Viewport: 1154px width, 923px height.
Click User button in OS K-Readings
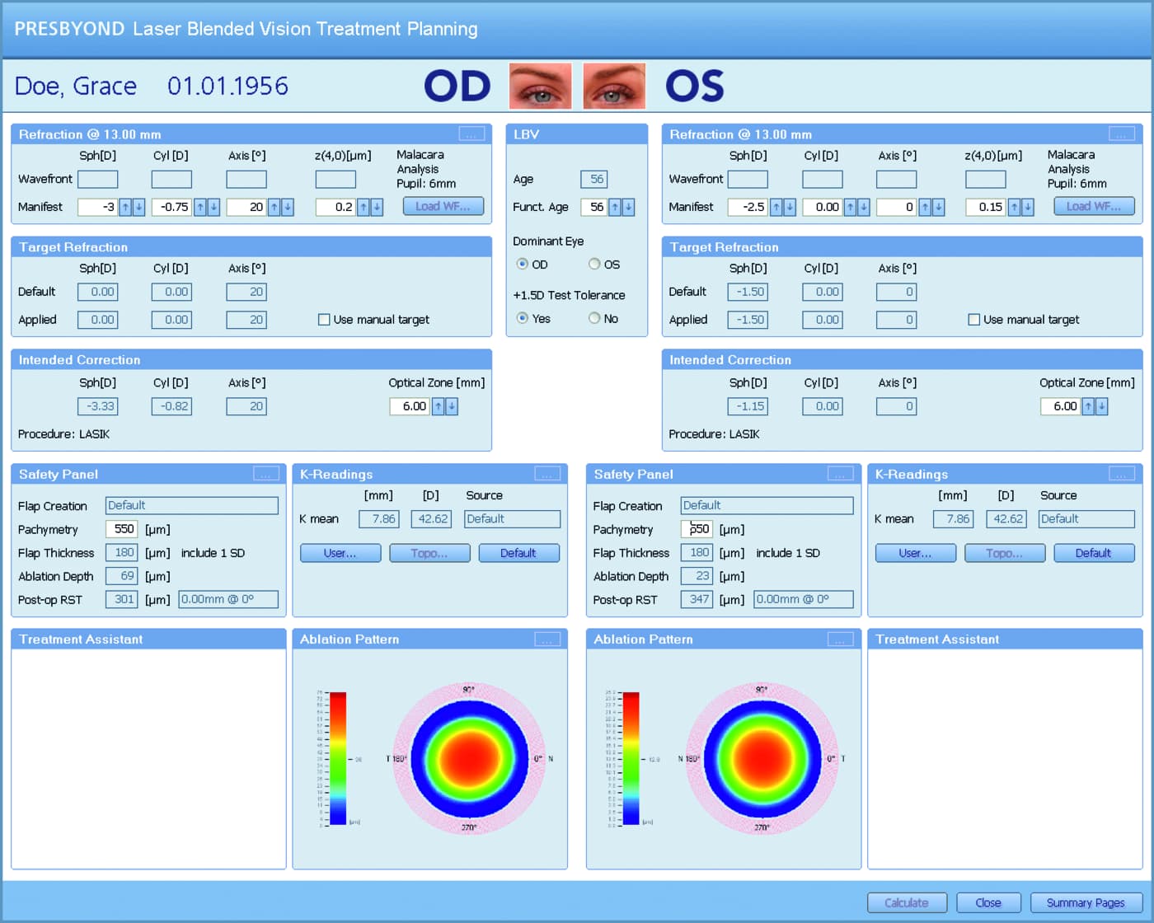click(916, 553)
